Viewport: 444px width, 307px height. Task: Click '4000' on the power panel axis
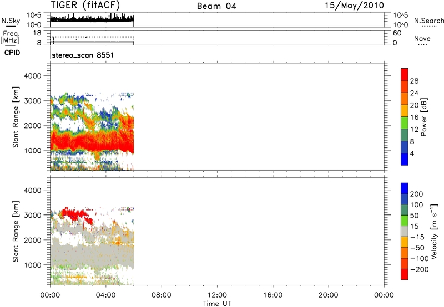point(32,76)
